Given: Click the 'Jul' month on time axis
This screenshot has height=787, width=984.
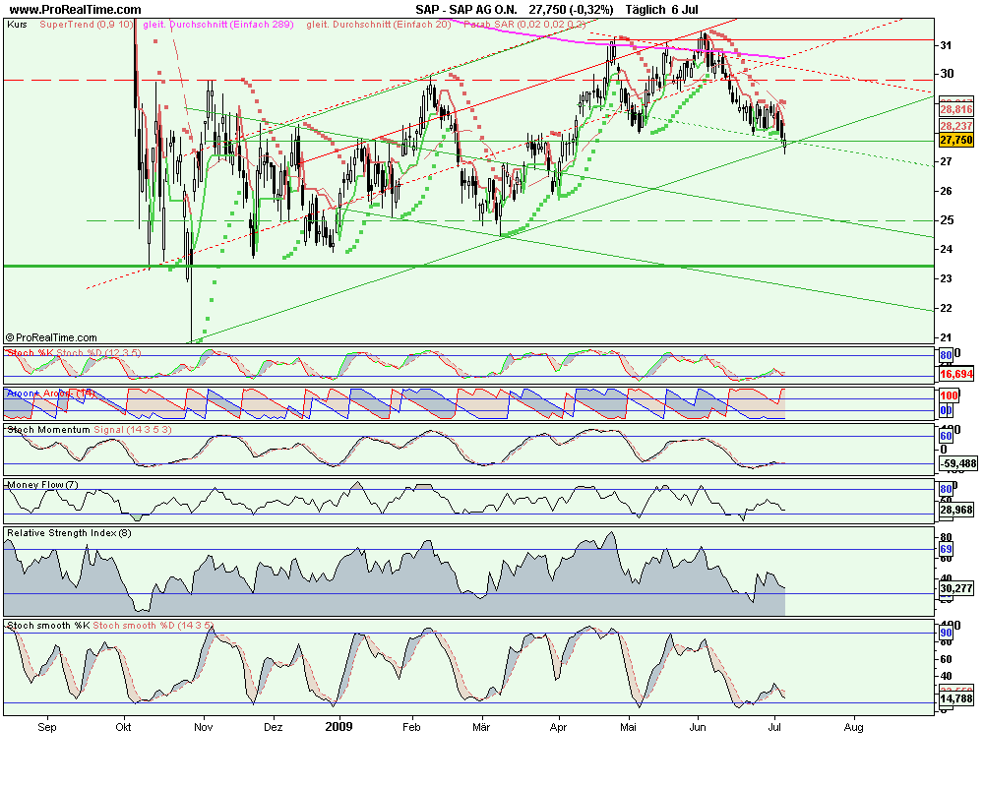Looking at the screenshot, I should 775,727.
